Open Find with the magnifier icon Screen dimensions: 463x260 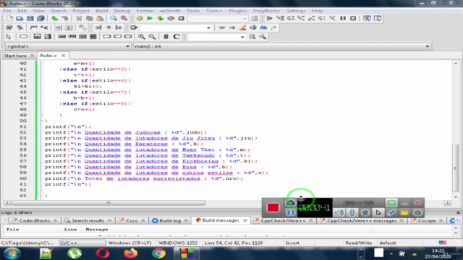click(114, 18)
